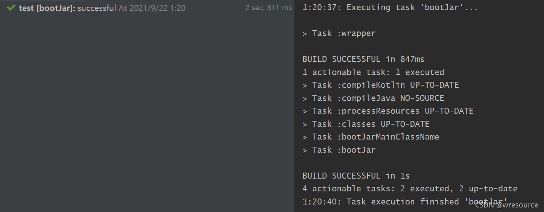The width and height of the screenshot is (544, 212).
Task: Click the 'Task :bootJarMainClassName' output line
Action: [371, 137]
